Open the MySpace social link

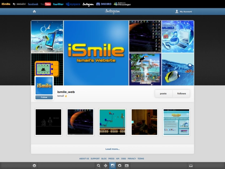pyautogui.click(x=73, y=4)
